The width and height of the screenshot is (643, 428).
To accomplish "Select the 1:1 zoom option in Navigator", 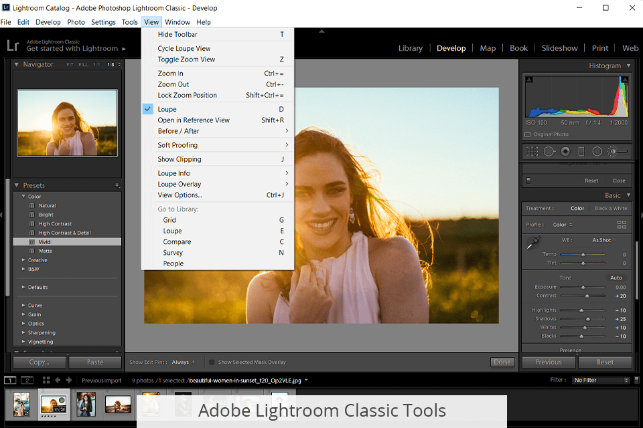I will 96,65.
